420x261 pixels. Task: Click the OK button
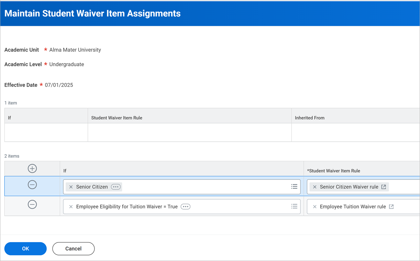(26, 249)
